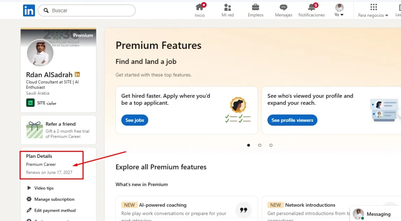Click the top applicant illustration
Viewport: 401px width, 221px height.
(238, 110)
